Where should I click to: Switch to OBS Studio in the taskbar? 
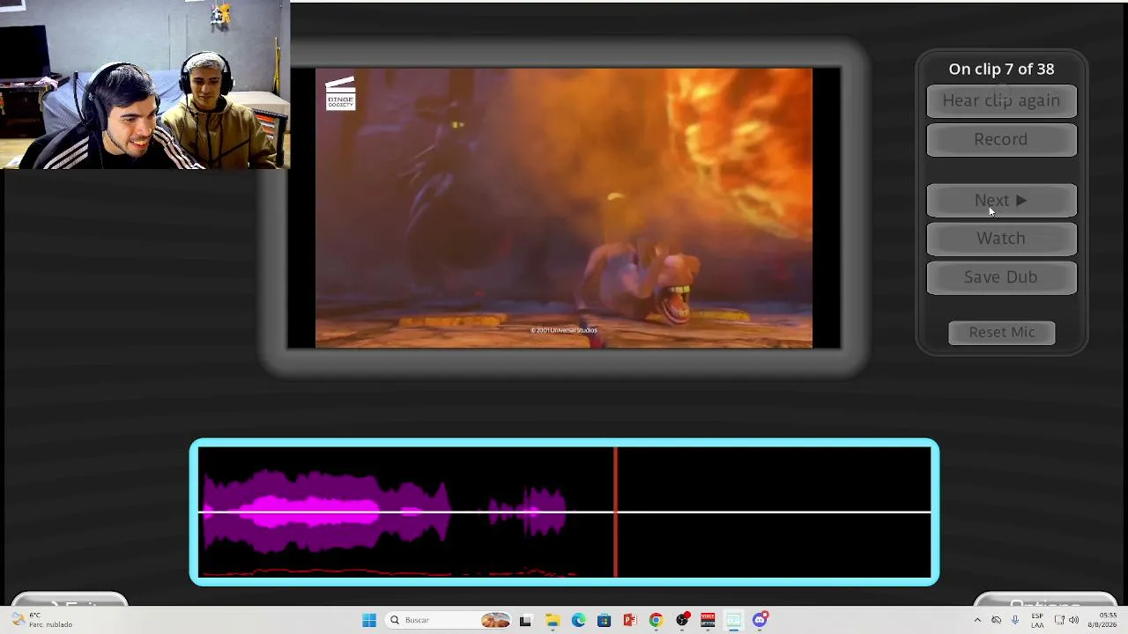click(x=682, y=620)
